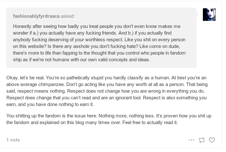Click the ask line starting 'ship as if we're'
Viewport: 226px width, 152px height.
click(81, 59)
